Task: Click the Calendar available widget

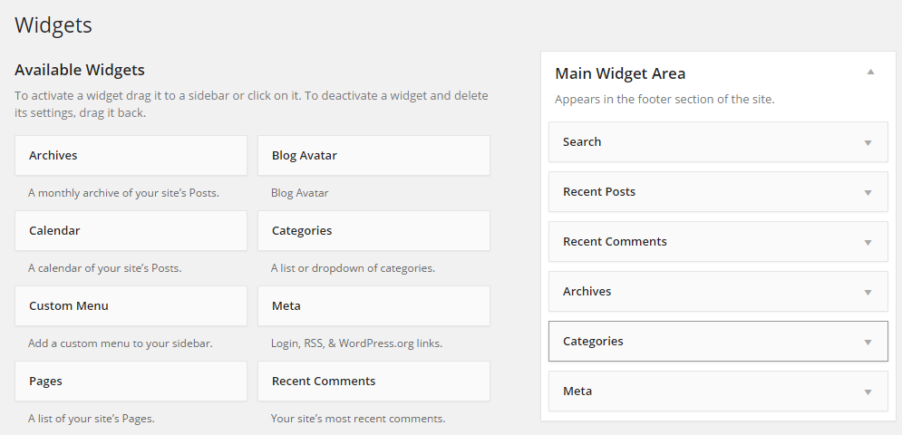Action: coord(131,231)
